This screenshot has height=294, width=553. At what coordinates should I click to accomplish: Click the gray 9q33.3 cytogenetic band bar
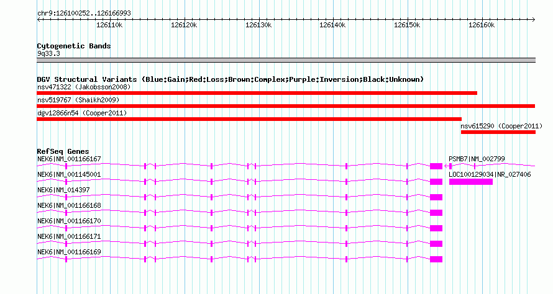point(286,60)
